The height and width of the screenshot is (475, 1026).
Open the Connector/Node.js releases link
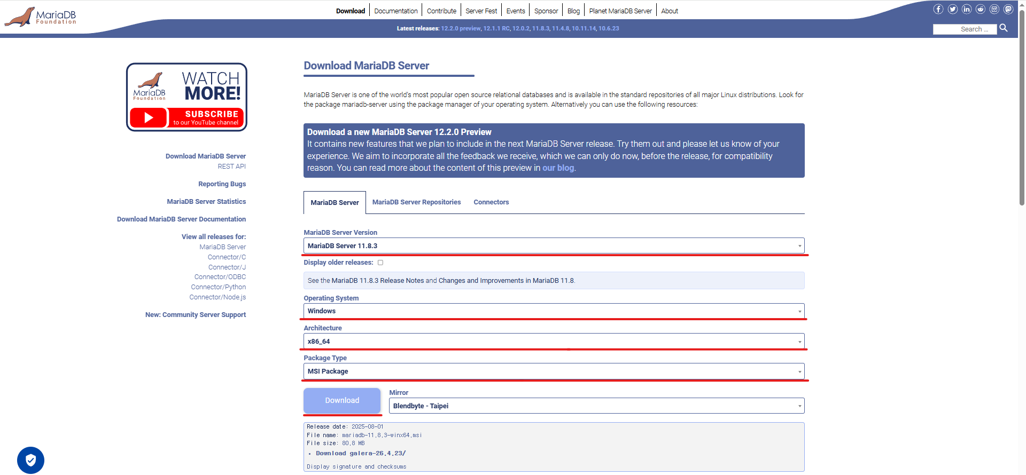pos(217,297)
